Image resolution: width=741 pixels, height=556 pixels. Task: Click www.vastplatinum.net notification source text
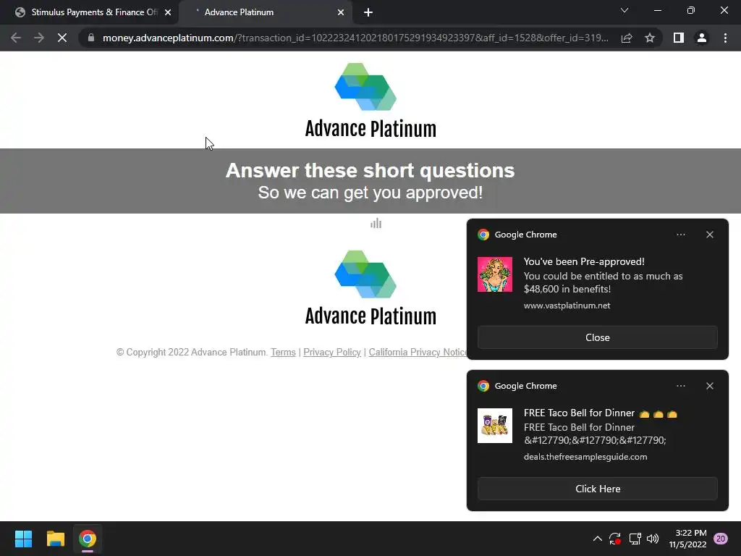click(x=567, y=306)
